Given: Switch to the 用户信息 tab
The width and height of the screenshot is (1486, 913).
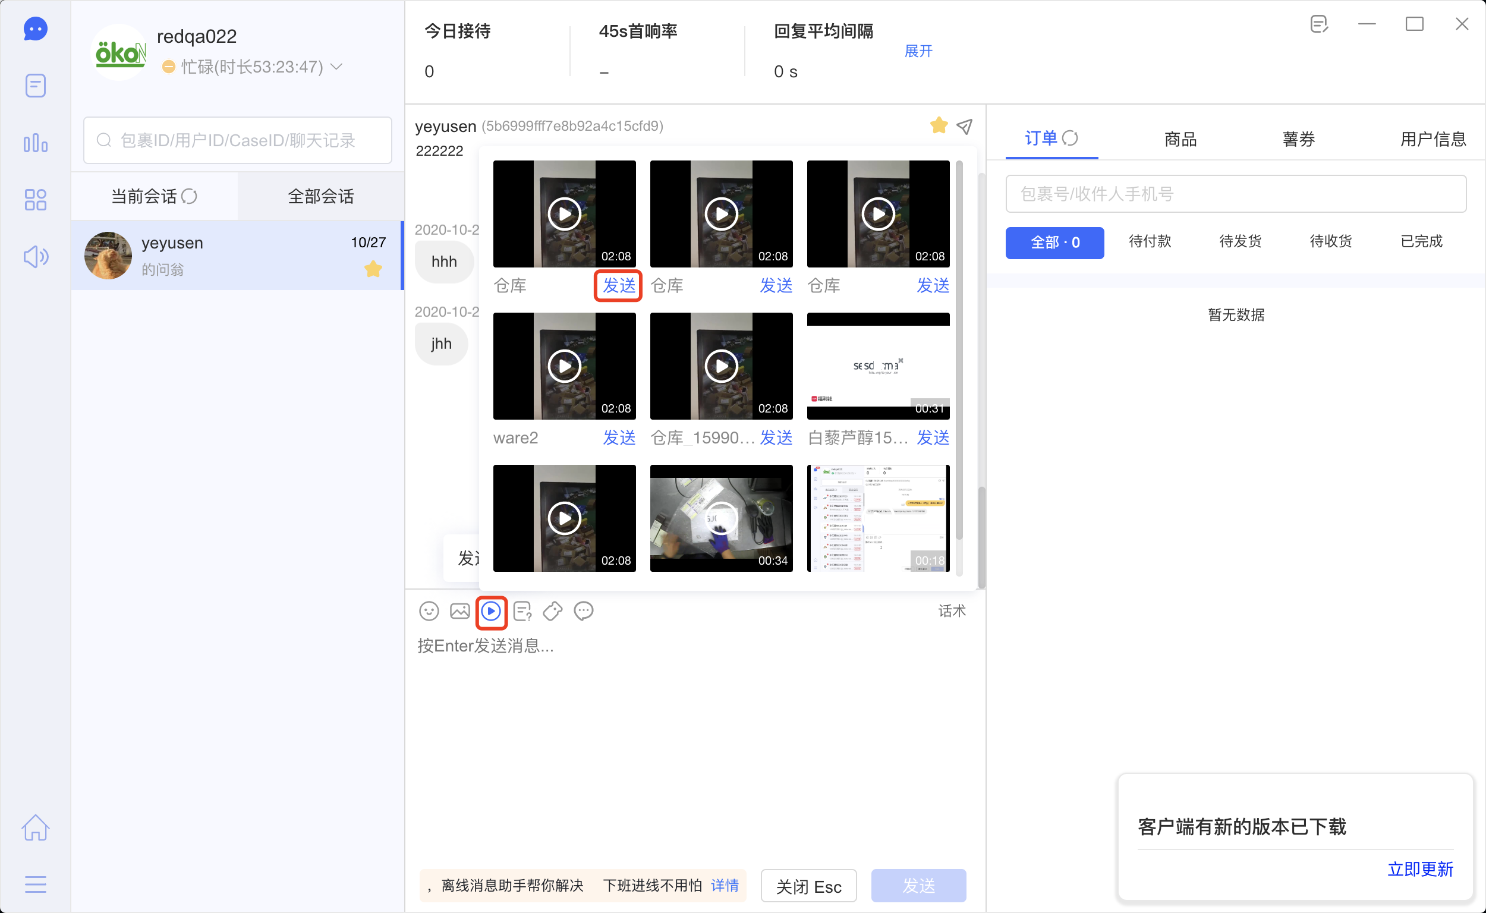Looking at the screenshot, I should pyautogui.click(x=1433, y=140).
